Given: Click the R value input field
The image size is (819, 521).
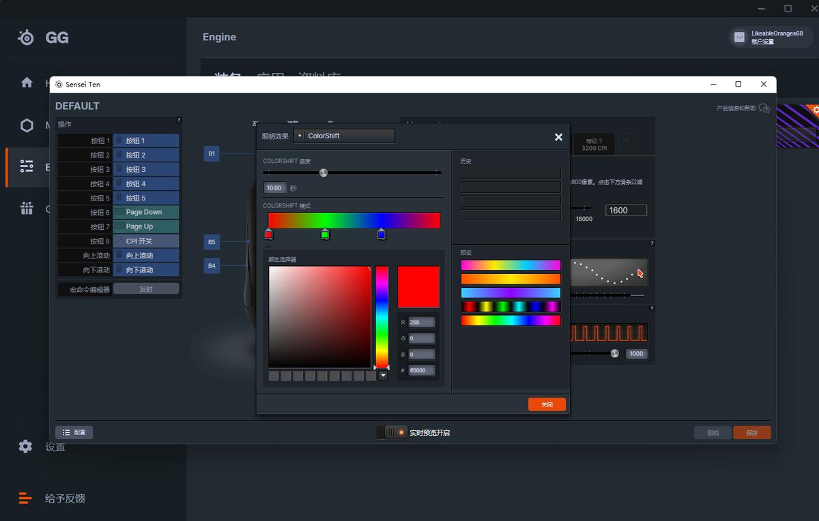Looking at the screenshot, I should pos(421,323).
